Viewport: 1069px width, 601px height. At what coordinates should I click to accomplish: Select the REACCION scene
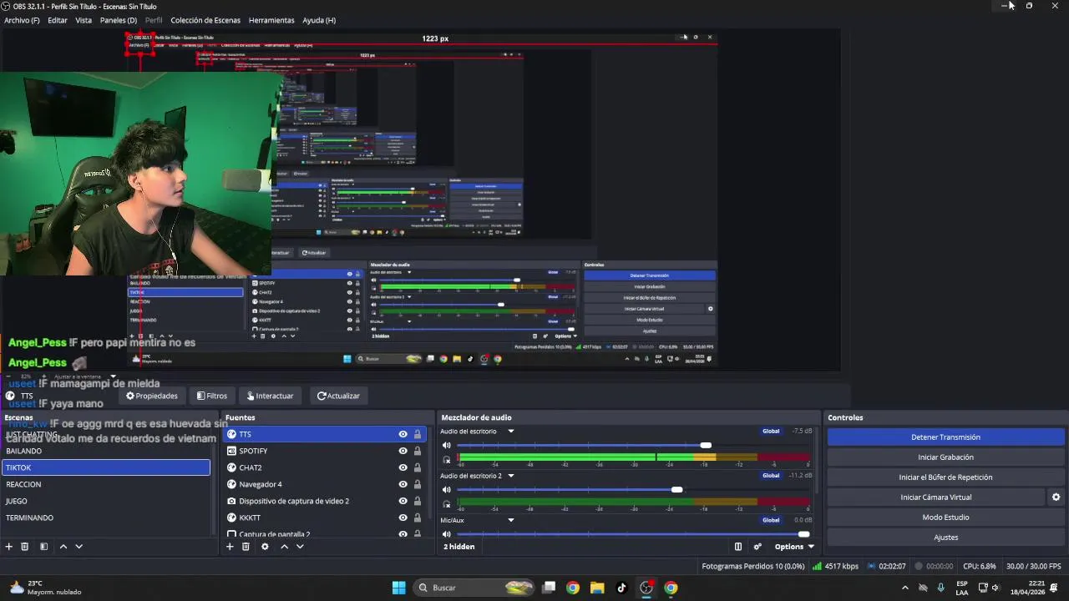coord(106,484)
